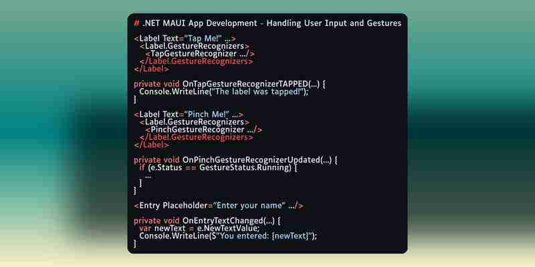Click the line 'Console.WriteLine("The label was tapped!");'
Viewport: 535px width, 267px height.
click(x=223, y=92)
